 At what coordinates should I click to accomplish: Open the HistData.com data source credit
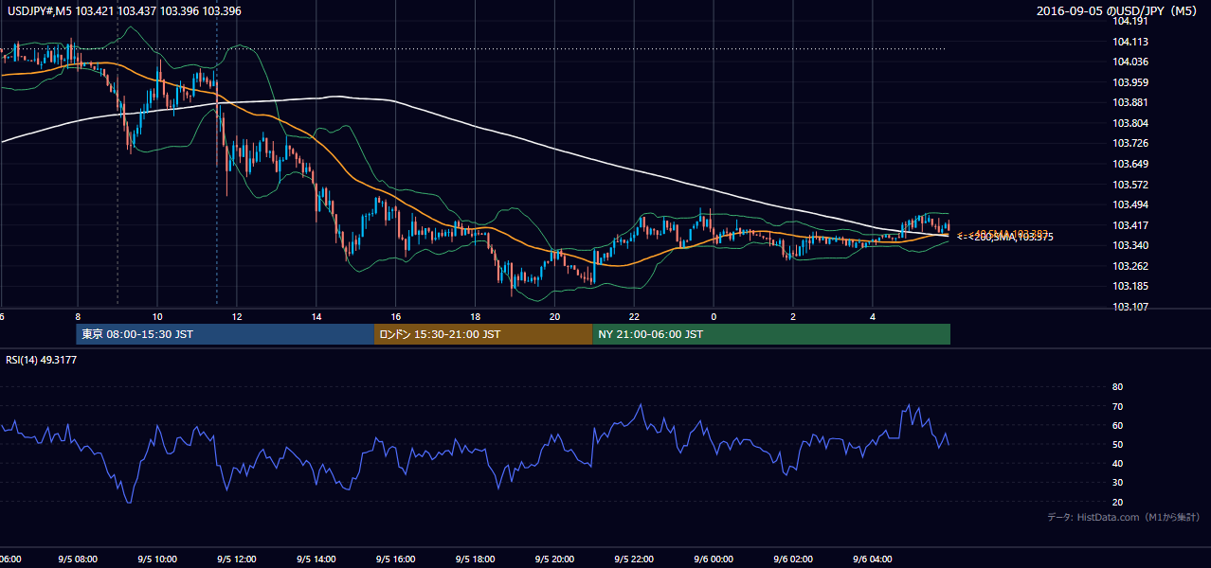pos(1123,518)
